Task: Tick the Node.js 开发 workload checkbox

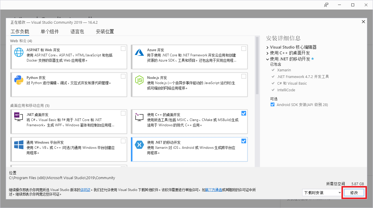Action: pos(244,76)
